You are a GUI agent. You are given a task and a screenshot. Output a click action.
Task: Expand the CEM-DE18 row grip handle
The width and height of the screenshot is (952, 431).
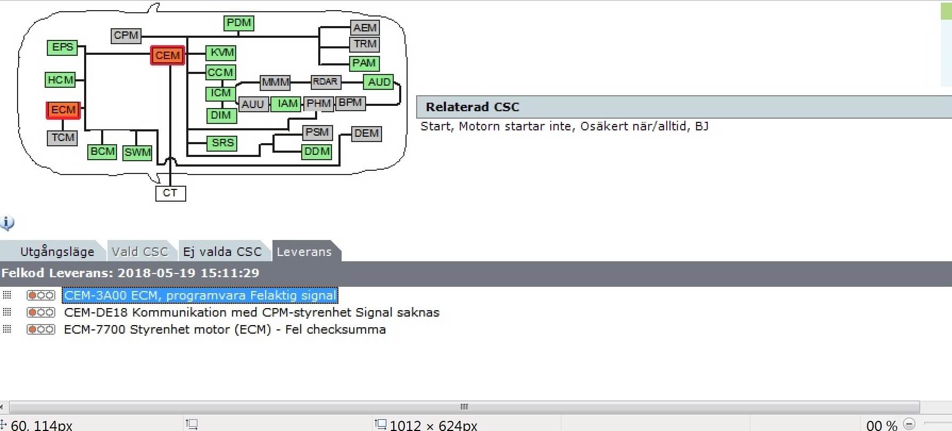coord(7,312)
